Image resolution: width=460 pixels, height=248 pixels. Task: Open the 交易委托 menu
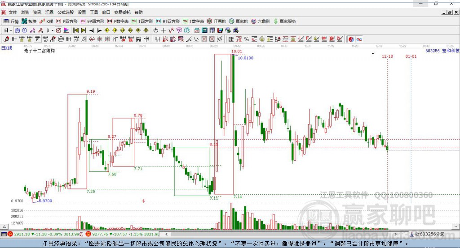point(122,12)
